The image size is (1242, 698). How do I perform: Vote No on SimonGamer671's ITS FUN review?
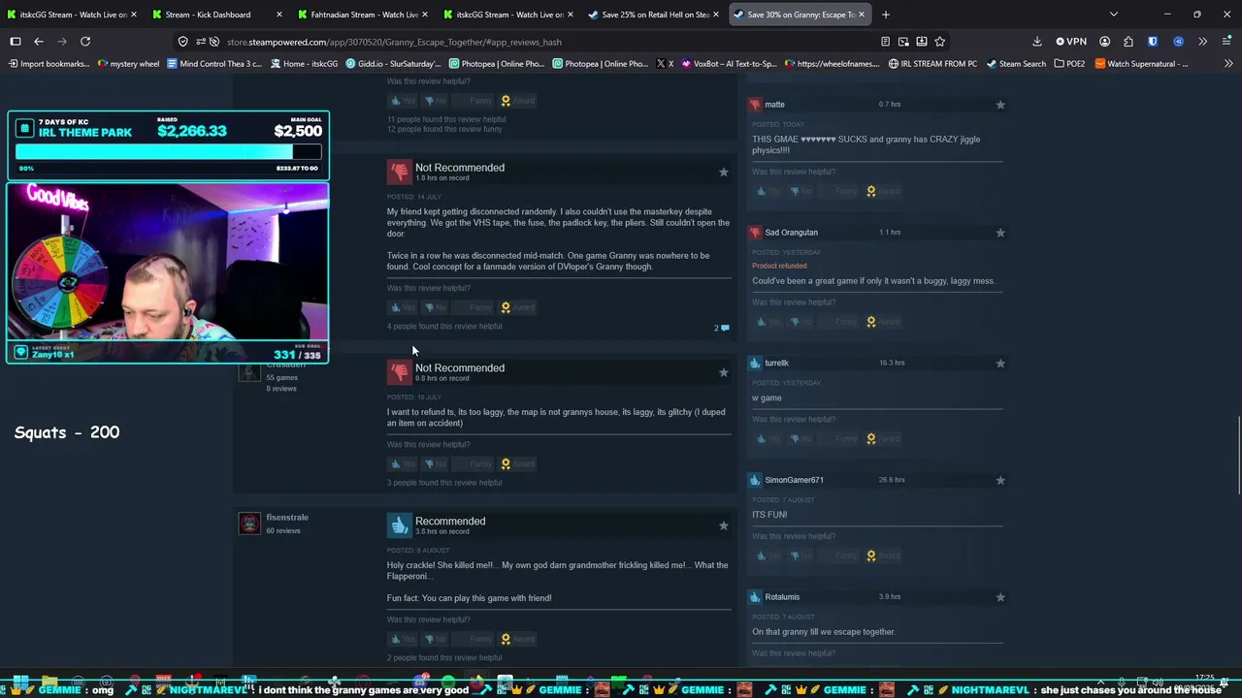click(801, 555)
